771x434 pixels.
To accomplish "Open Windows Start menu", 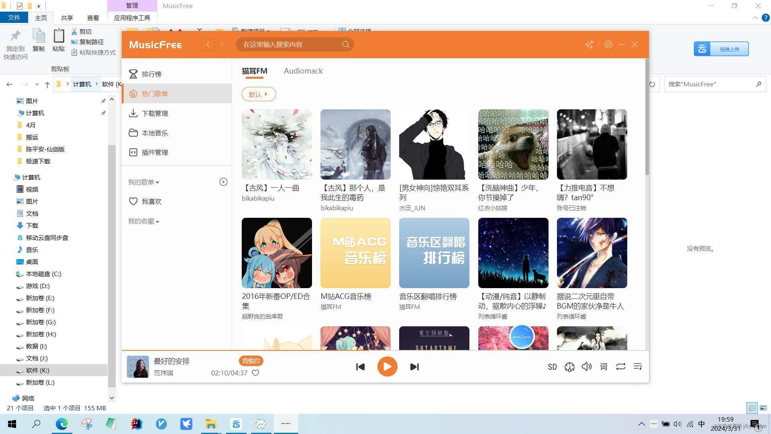I will coord(12,424).
